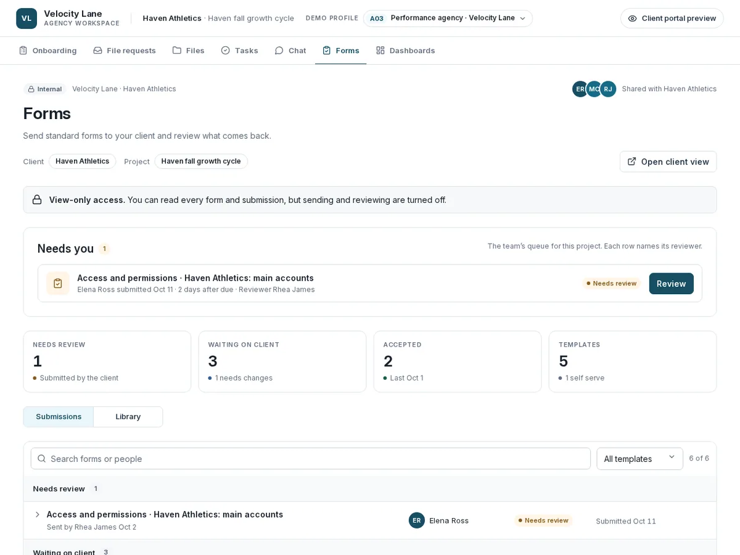Click the Forms clipboard icon in the nav
Image resolution: width=740 pixels, height=555 pixels.
pyautogui.click(x=327, y=51)
